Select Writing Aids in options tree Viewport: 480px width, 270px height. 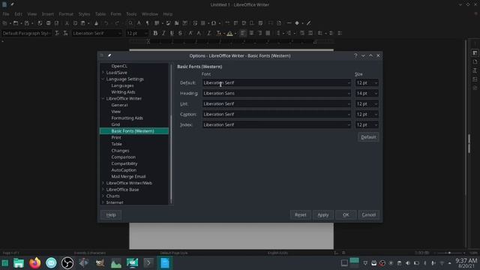(x=123, y=91)
